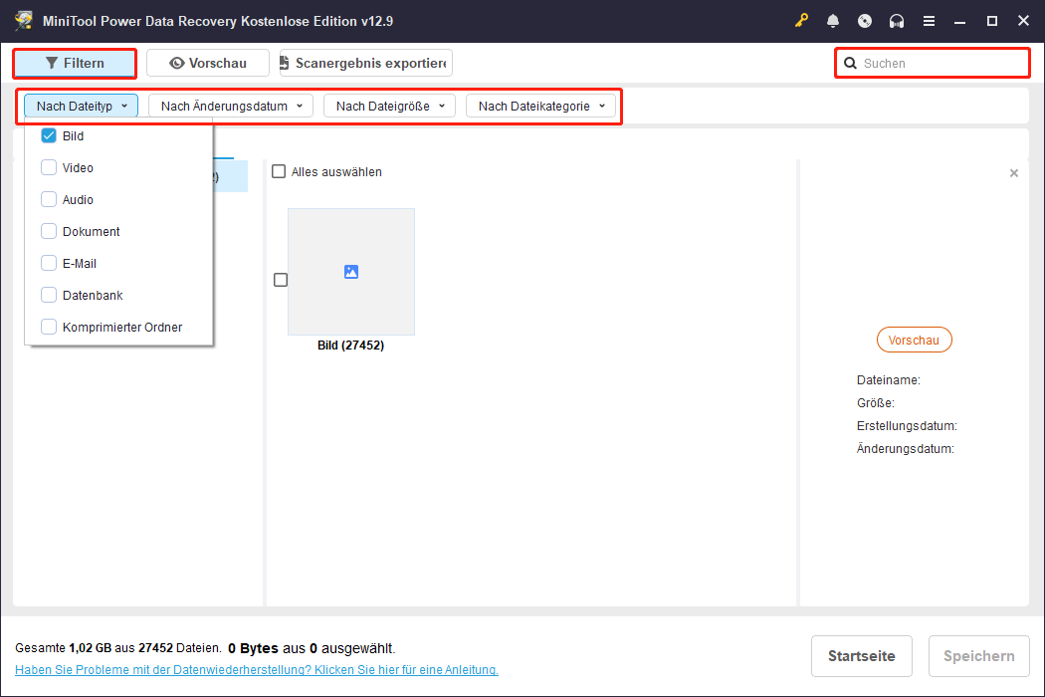The height and width of the screenshot is (697, 1045).
Task: Click the Vorschau toolbar button
Action: (208, 64)
